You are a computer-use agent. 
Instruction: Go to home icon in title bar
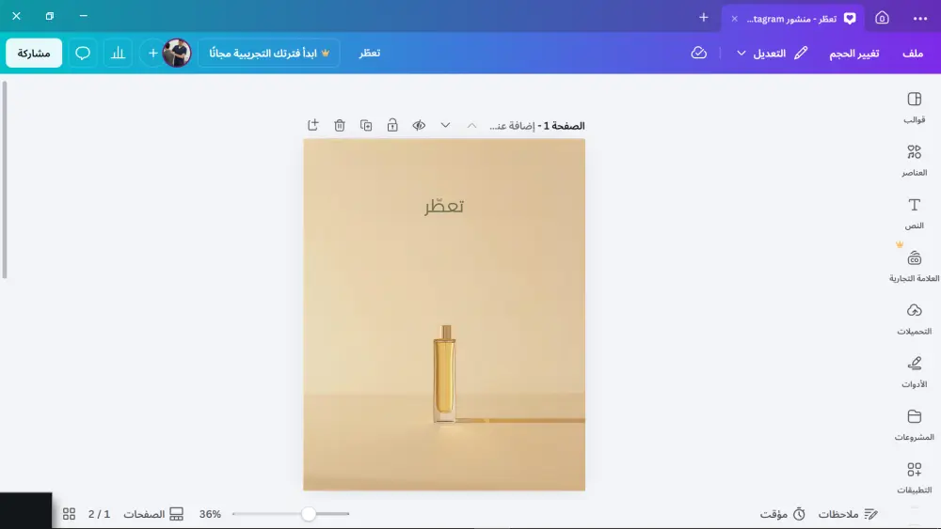[x=882, y=18]
